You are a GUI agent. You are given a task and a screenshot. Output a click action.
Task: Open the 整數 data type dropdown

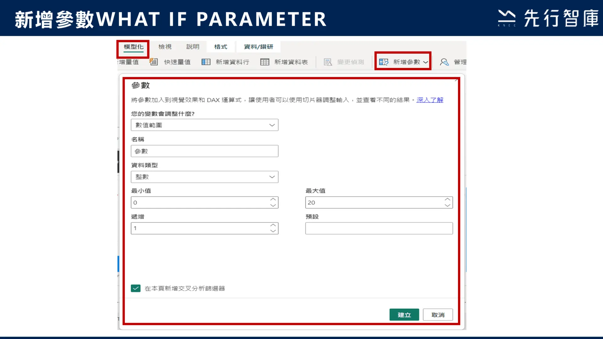coord(204,177)
